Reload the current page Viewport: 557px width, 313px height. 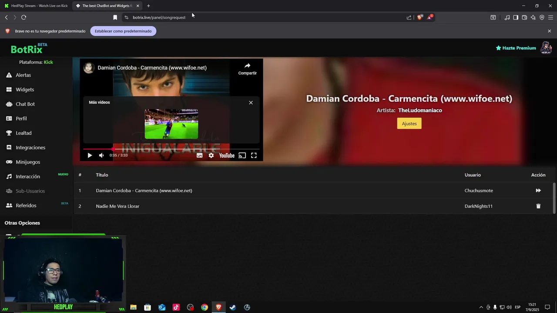point(23,17)
